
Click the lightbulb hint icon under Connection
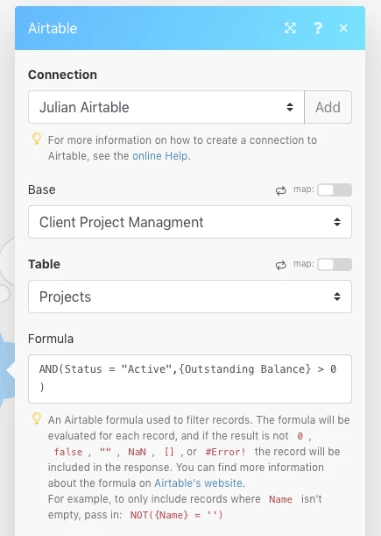[x=37, y=139]
